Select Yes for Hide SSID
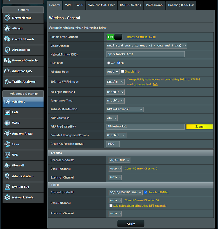218x229 pixels. coord(109,63)
